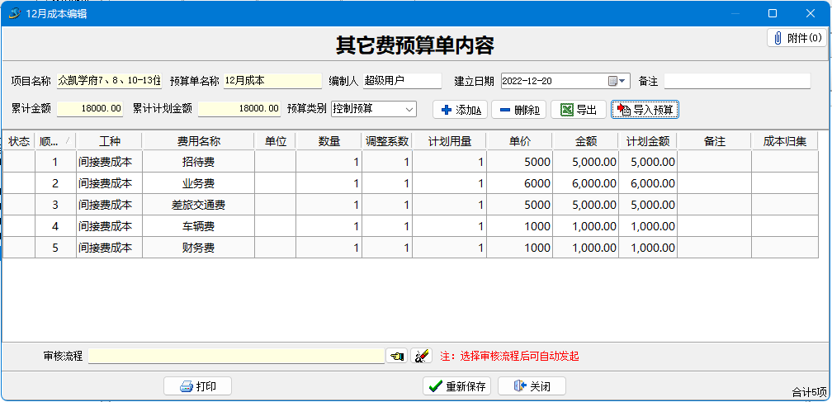
Task: Click the 删除 button with minus icon
Action: coord(518,110)
